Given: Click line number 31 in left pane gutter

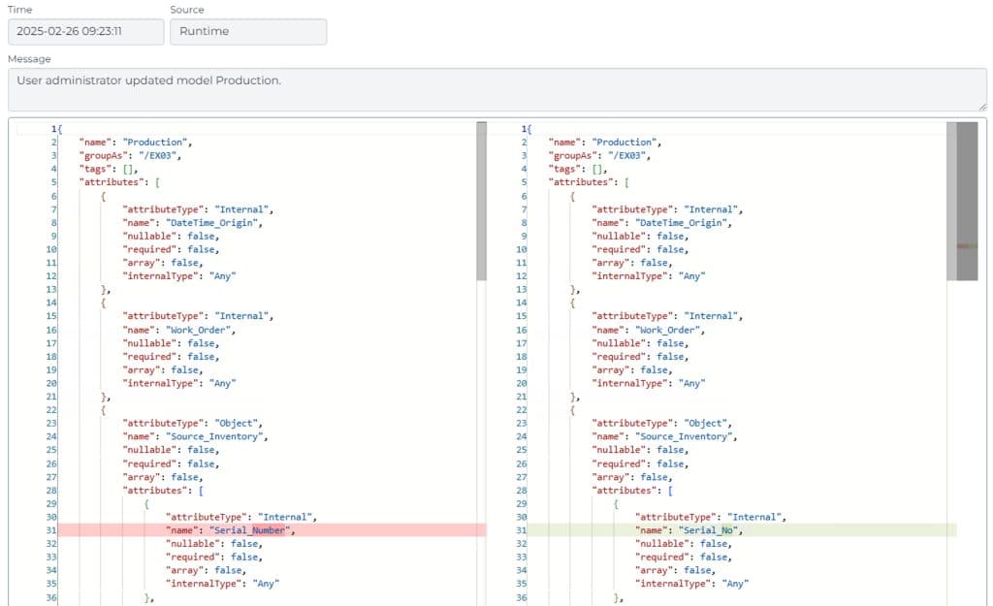Looking at the screenshot, I should tap(51, 530).
